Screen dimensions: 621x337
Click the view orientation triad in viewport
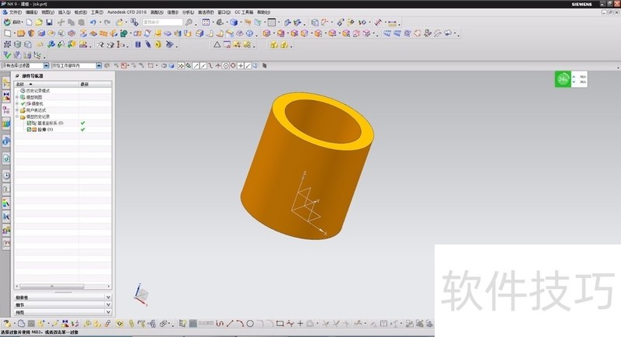click(141, 294)
